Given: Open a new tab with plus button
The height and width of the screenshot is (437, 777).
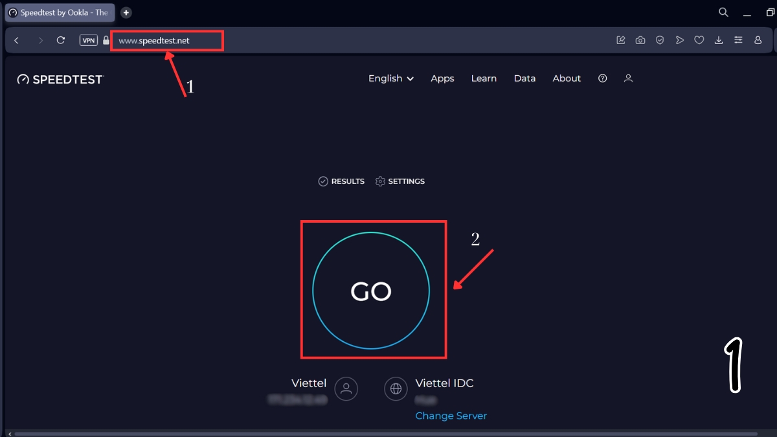Looking at the screenshot, I should (126, 12).
